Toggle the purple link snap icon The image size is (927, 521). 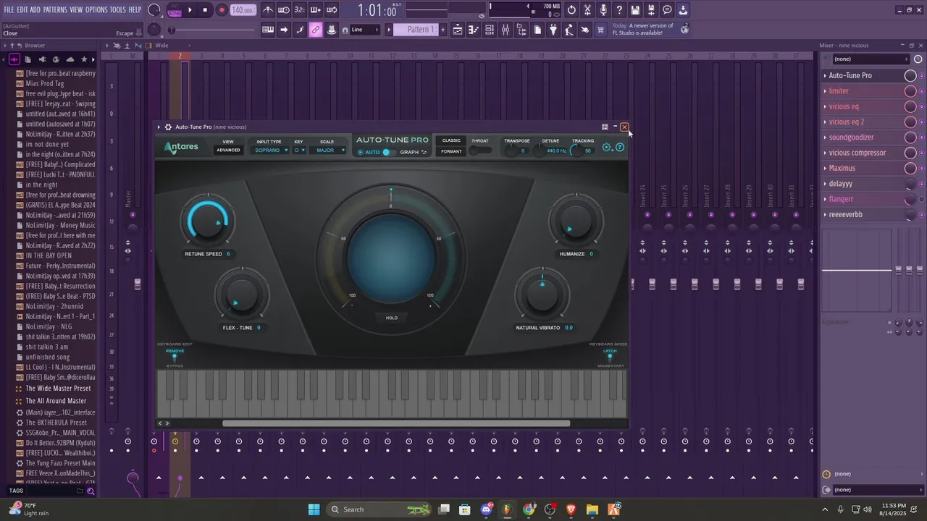click(316, 30)
